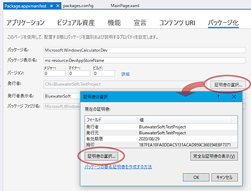This screenshot has width=251, height=191.
Task: Click 完全な証明書の表示 button
Action: 214,156
